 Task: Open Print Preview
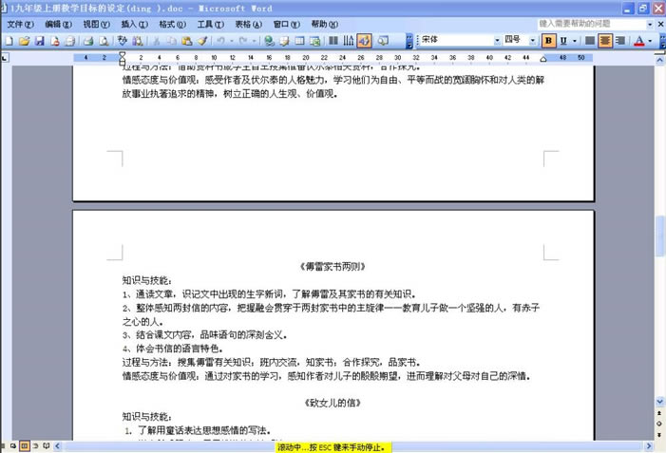pyautogui.click(x=104, y=41)
